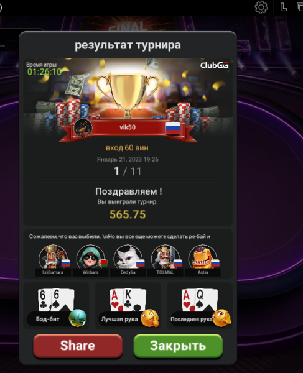The image size is (303, 373).
Task: Click the vik50 winner avatar
Action: (x=83, y=129)
